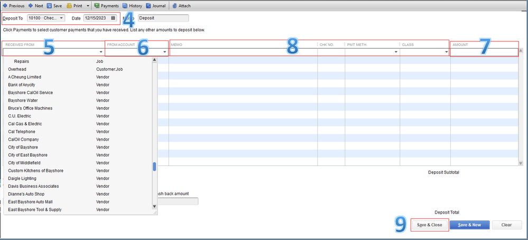Image resolution: width=528 pixels, height=240 pixels.
Task: Click the Save toolbar button
Action: click(x=54, y=6)
